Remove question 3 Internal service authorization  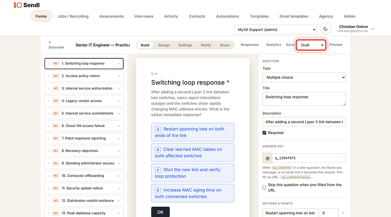pos(119,89)
